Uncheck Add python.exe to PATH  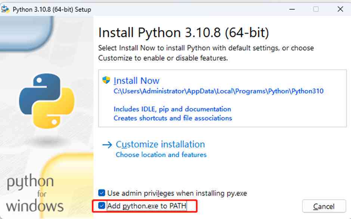tap(102, 206)
